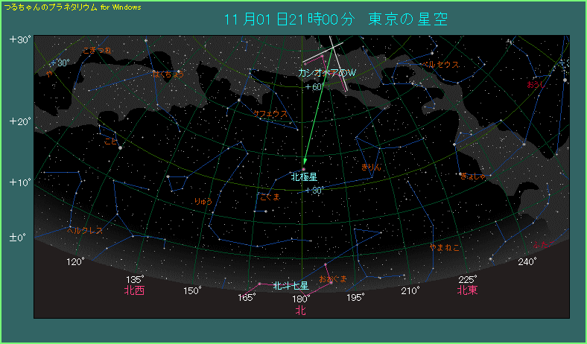Select the 135° azimuth label

pos(135,280)
